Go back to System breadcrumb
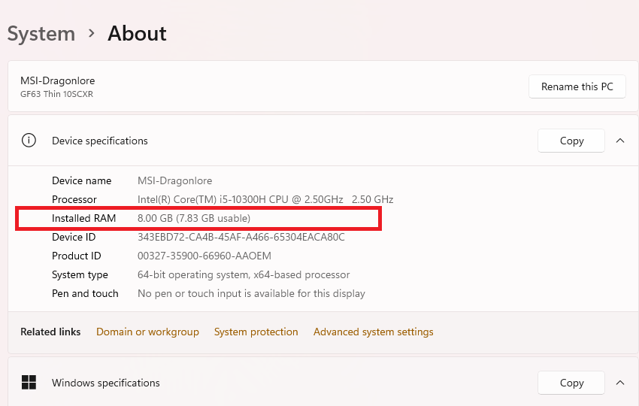 coord(41,34)
